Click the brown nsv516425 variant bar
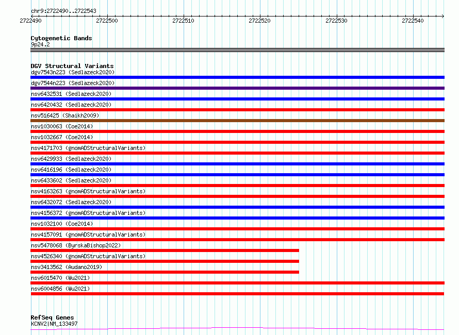This screenshot has width=459, height=335. click(237, 121)
